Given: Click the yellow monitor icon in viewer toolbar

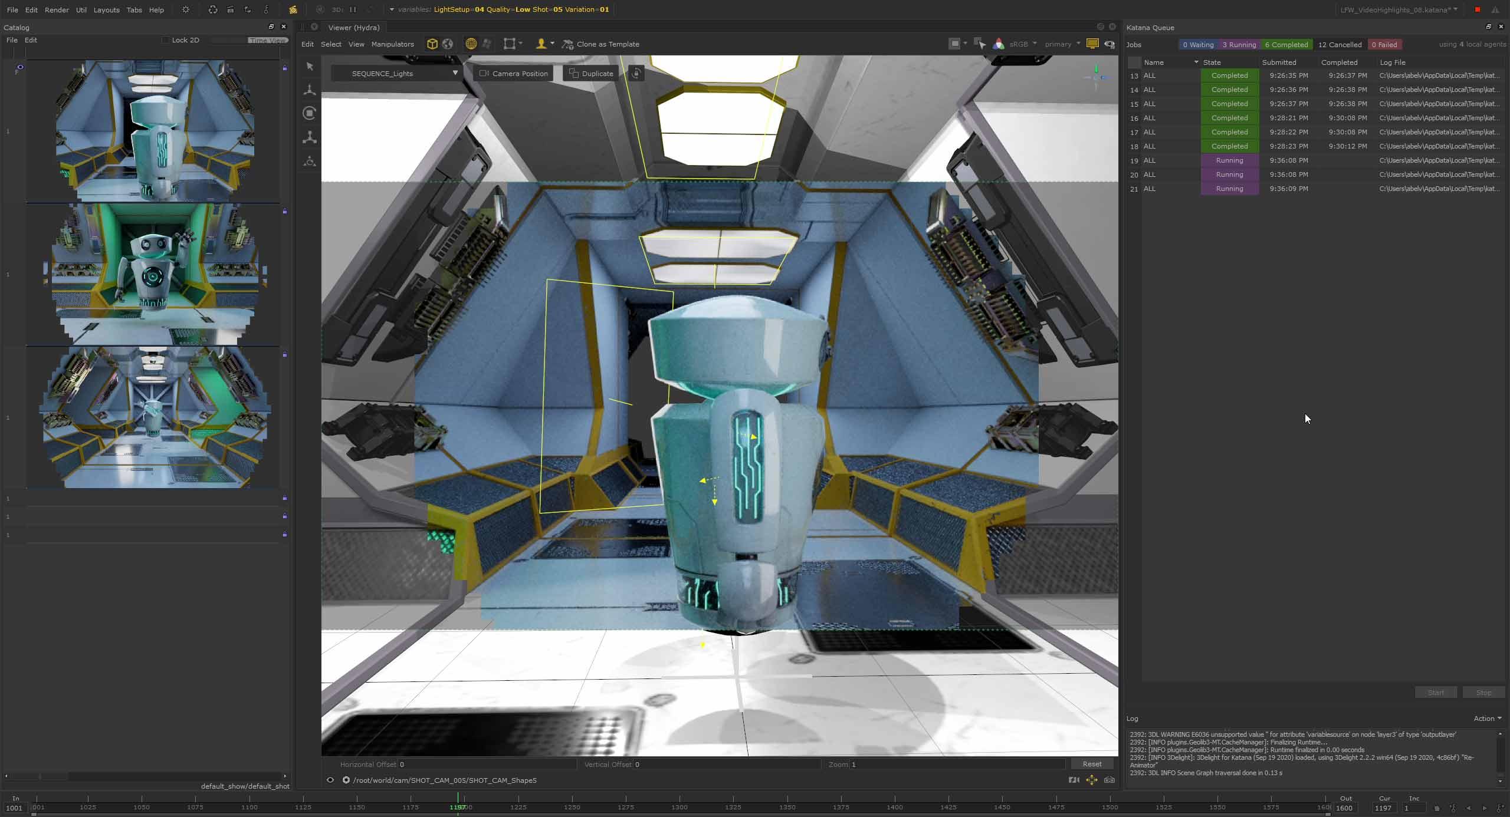Looking at the screenshot, I should click(x=1092, y=44).
